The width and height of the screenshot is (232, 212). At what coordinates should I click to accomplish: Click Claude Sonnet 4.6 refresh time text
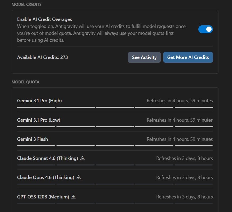click(x=185, y=158)
